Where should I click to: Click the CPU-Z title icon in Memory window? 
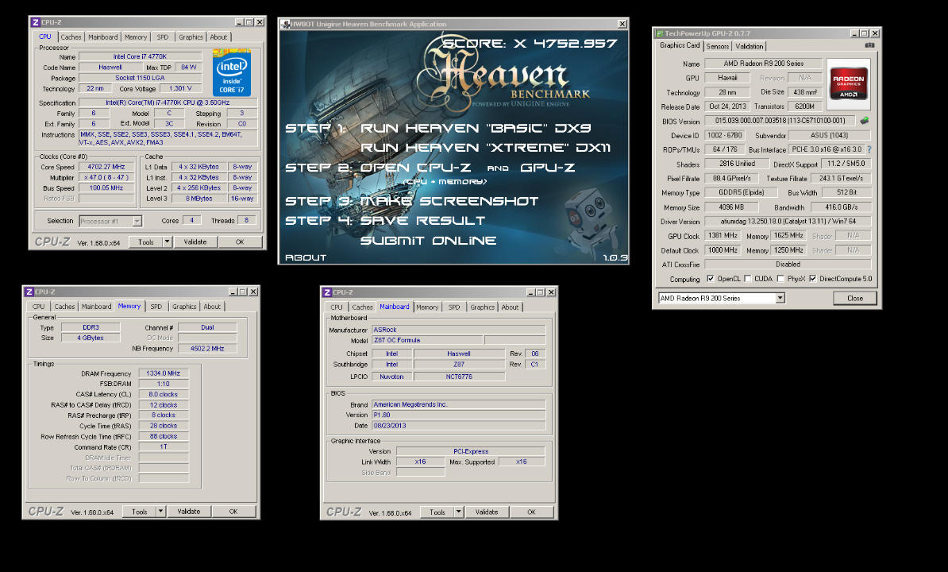(29, 292)
